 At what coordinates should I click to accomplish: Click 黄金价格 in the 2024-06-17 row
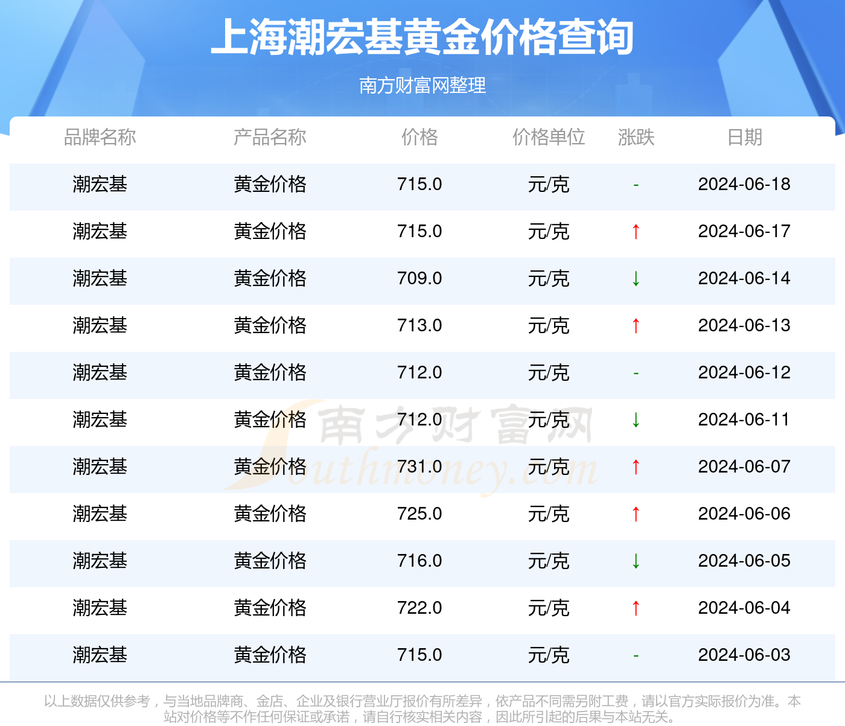point(270,231)
